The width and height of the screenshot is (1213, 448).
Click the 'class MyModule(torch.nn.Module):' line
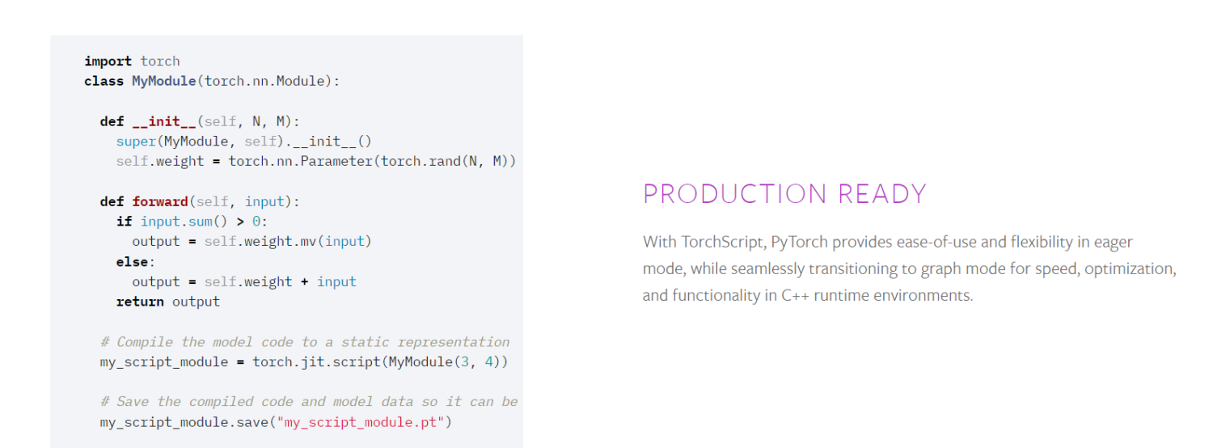tap(213, 81)
